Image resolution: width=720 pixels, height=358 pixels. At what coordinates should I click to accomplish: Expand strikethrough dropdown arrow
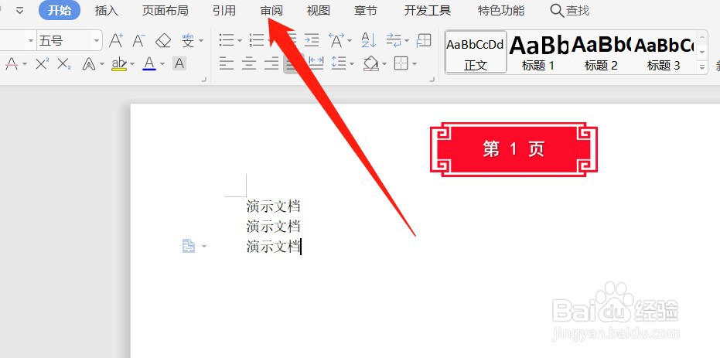[24, 64]
